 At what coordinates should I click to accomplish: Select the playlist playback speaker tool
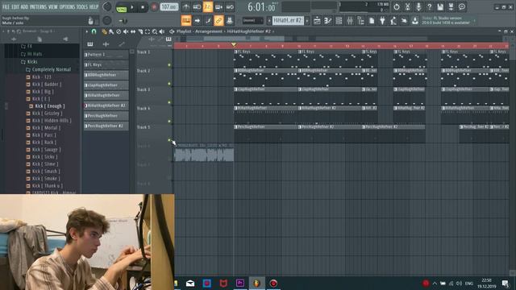click(162, 31)
